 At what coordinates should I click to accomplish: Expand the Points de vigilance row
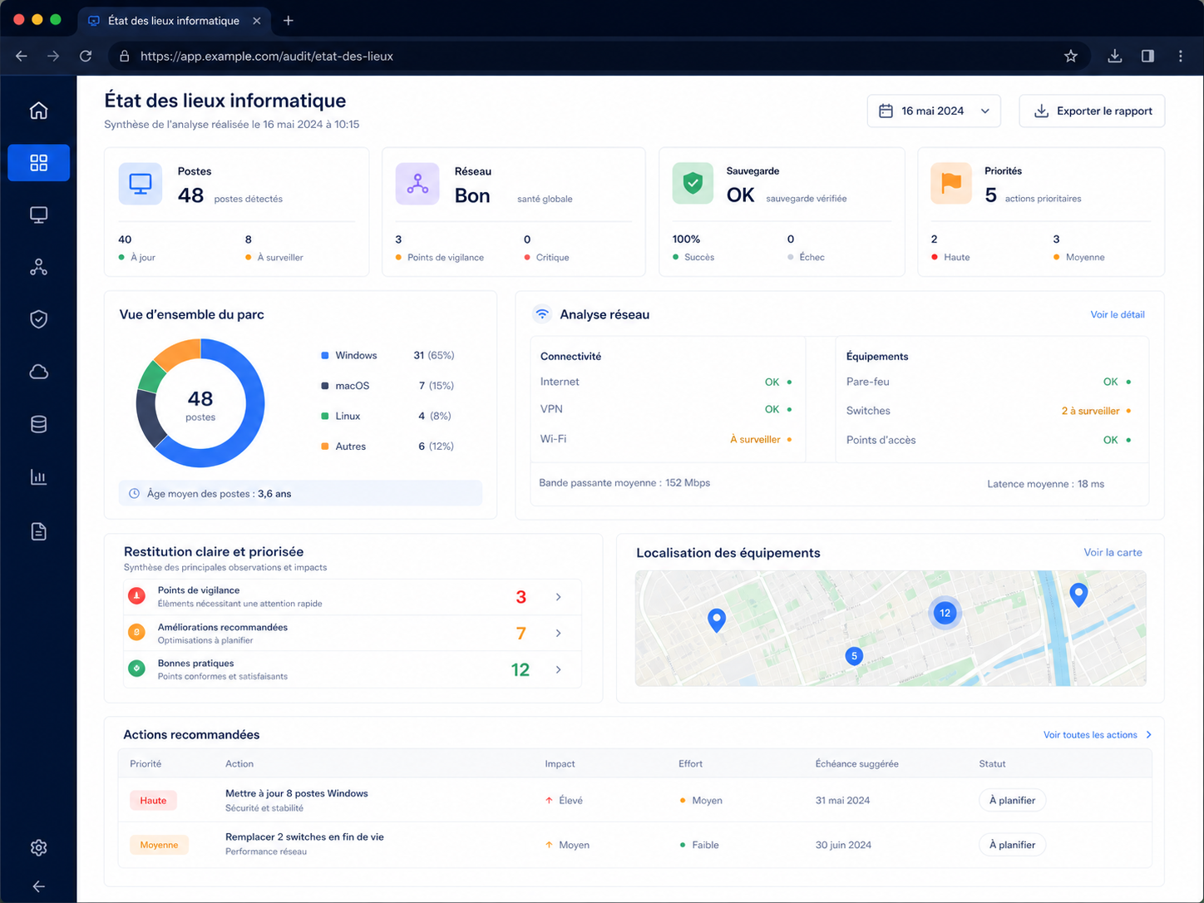coord(353,597)
